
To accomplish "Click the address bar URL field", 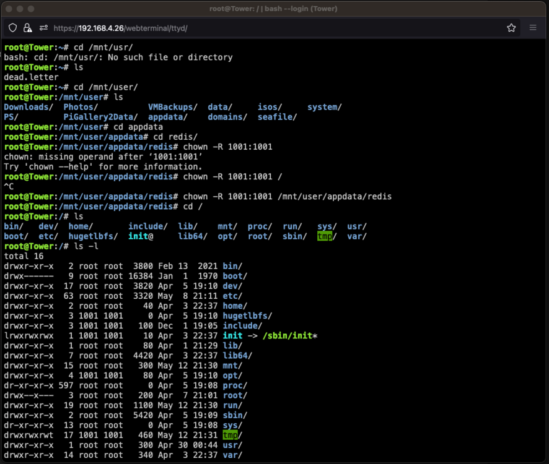I will [x=120, y=28].
